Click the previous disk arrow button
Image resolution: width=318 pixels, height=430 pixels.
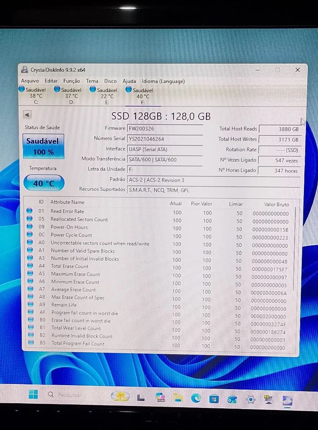pyautogui.click(x=28, y=115)
